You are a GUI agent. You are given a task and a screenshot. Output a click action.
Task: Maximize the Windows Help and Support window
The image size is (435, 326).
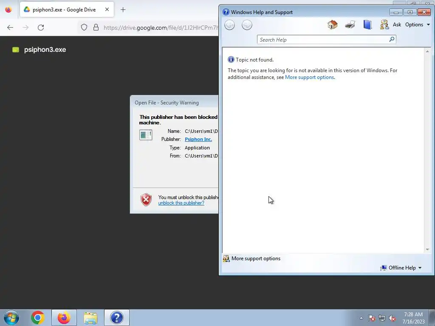[x=410, y=12]
